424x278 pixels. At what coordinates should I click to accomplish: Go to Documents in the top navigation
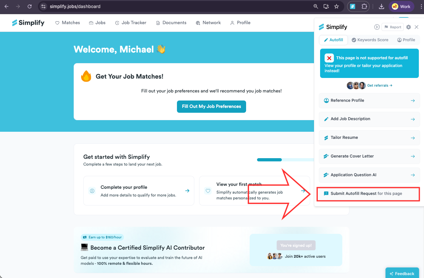[171, 23]
